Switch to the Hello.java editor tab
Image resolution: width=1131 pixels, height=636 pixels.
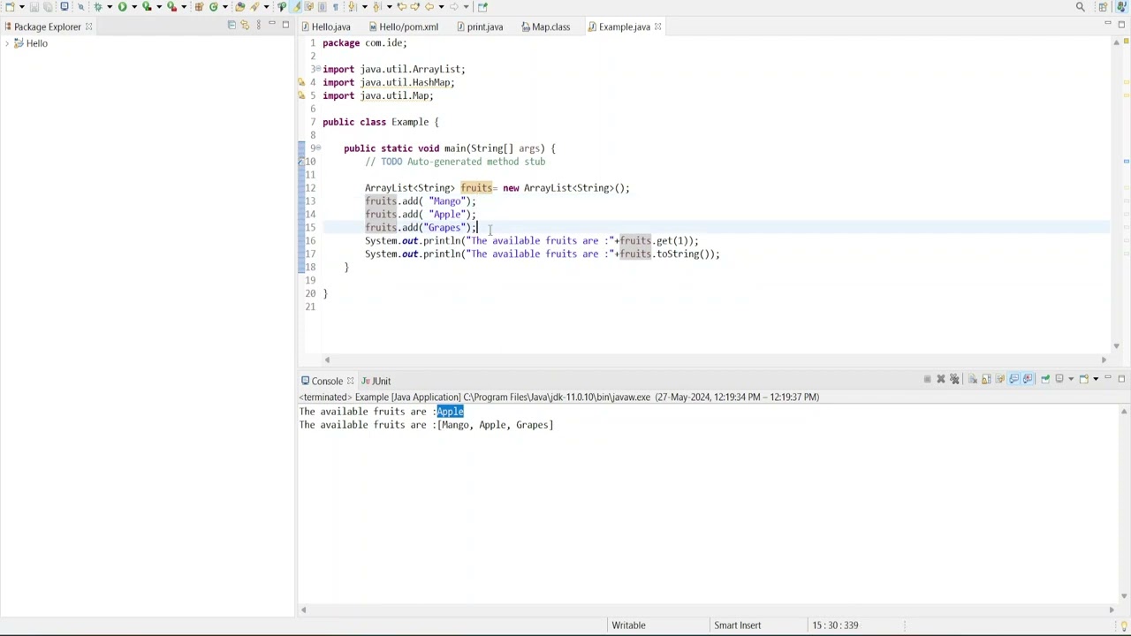click(326, 26)
